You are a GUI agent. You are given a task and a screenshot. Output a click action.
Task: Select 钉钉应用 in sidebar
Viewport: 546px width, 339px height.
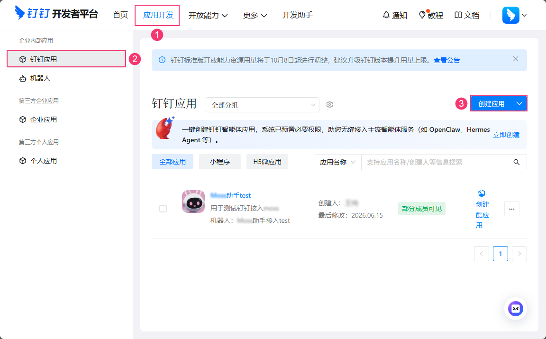[x=66, y=59]
